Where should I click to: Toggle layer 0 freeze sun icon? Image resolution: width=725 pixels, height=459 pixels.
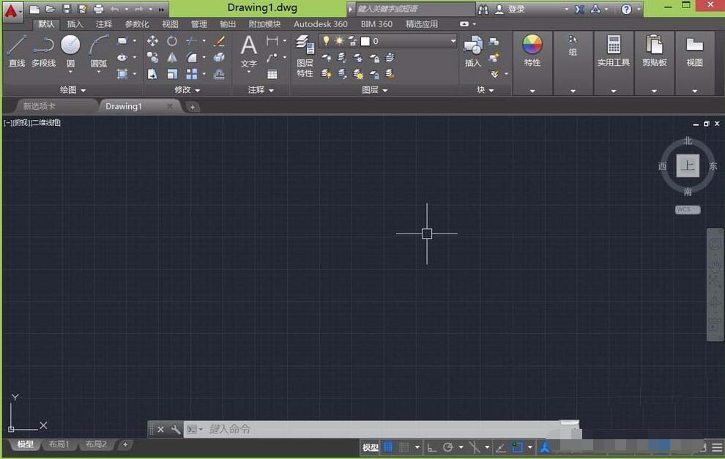[x=339, y=41]
